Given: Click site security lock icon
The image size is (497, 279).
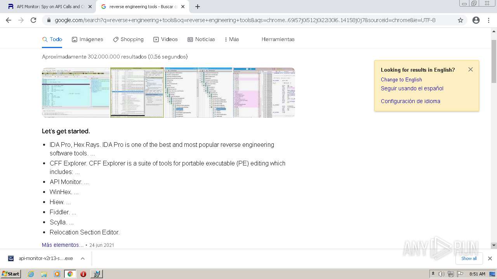Looking at the screenshot, I should [x=49, y=20].
